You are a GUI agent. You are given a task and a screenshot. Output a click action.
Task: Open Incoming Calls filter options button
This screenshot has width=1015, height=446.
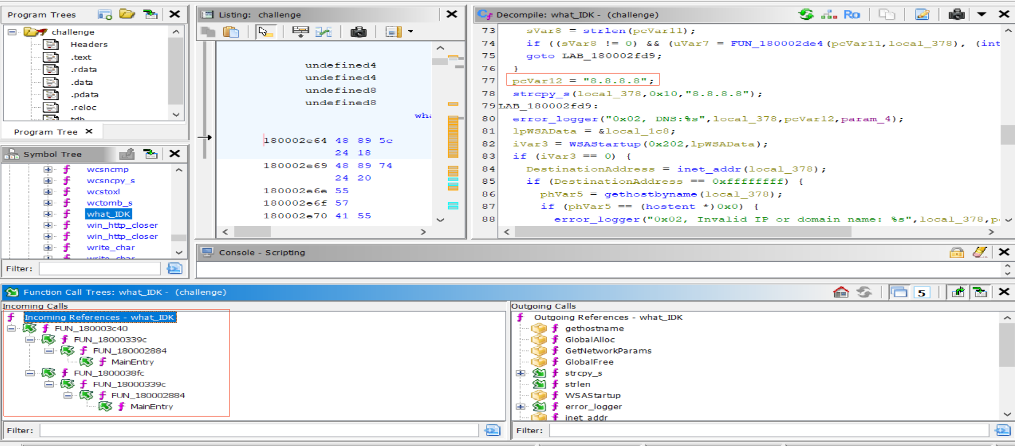pyautogui.click(x=492, y=431)
